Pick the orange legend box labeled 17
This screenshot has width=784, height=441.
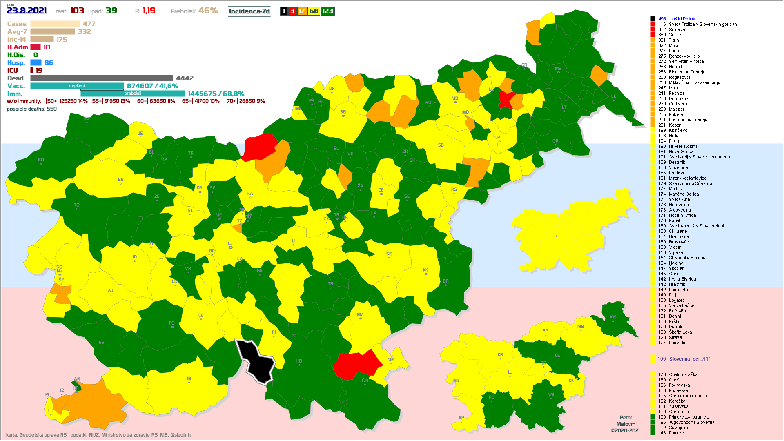coord(302,11)
